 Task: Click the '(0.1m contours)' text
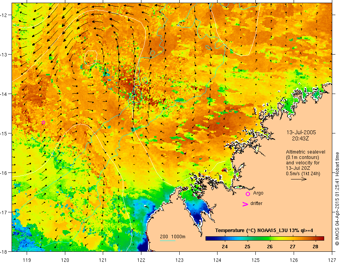tap(303, 157)
